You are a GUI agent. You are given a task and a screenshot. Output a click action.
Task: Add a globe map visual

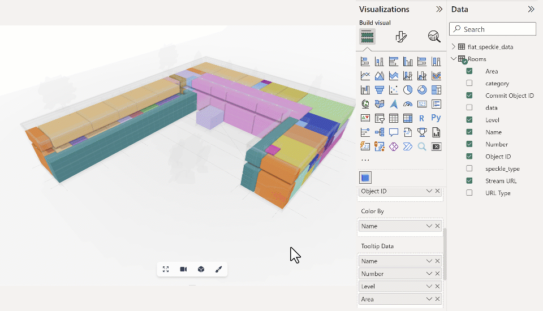pyautogui.click(x=365, y=104)
